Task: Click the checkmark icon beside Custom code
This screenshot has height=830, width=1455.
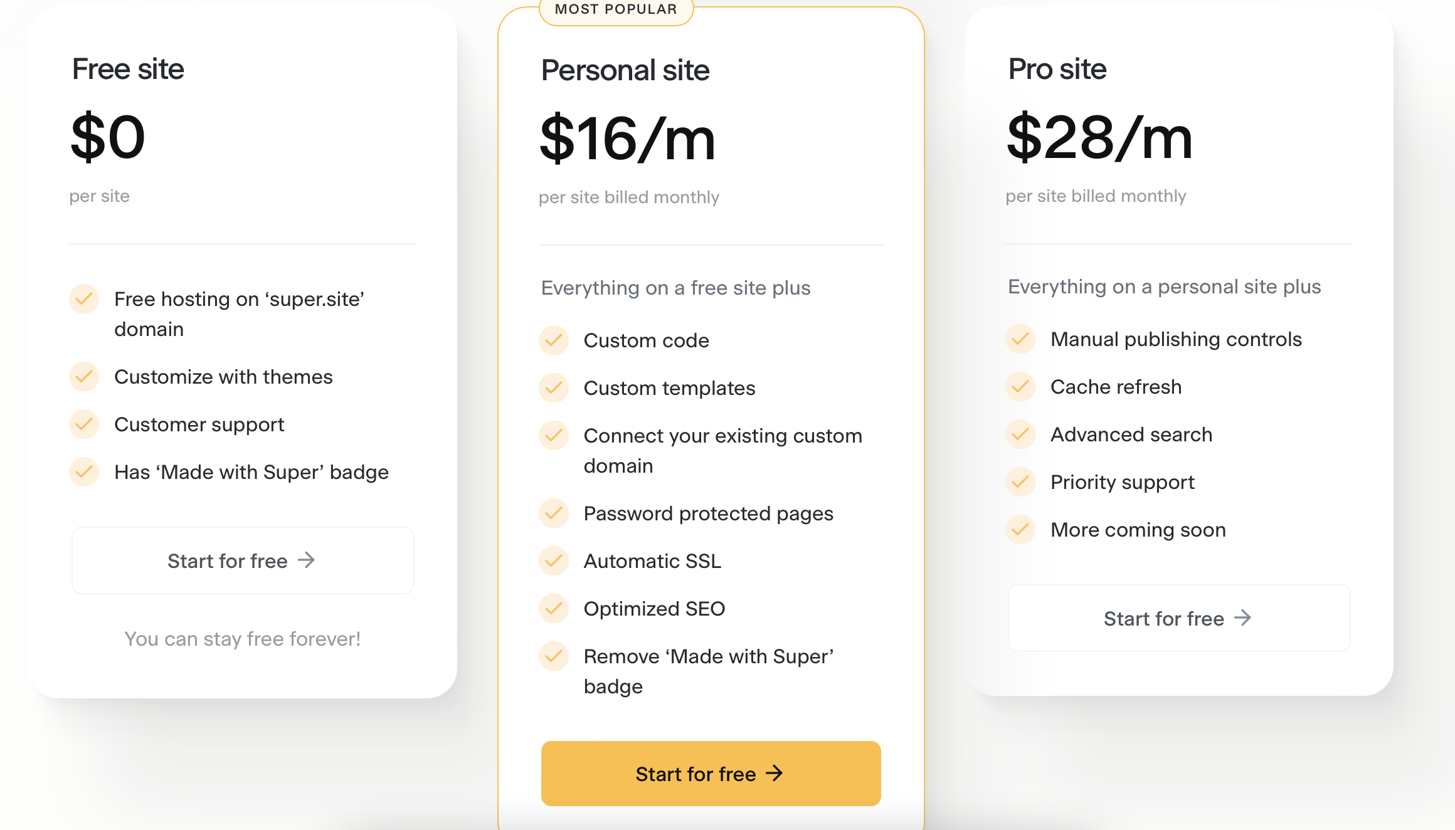Action: [554, 340]
